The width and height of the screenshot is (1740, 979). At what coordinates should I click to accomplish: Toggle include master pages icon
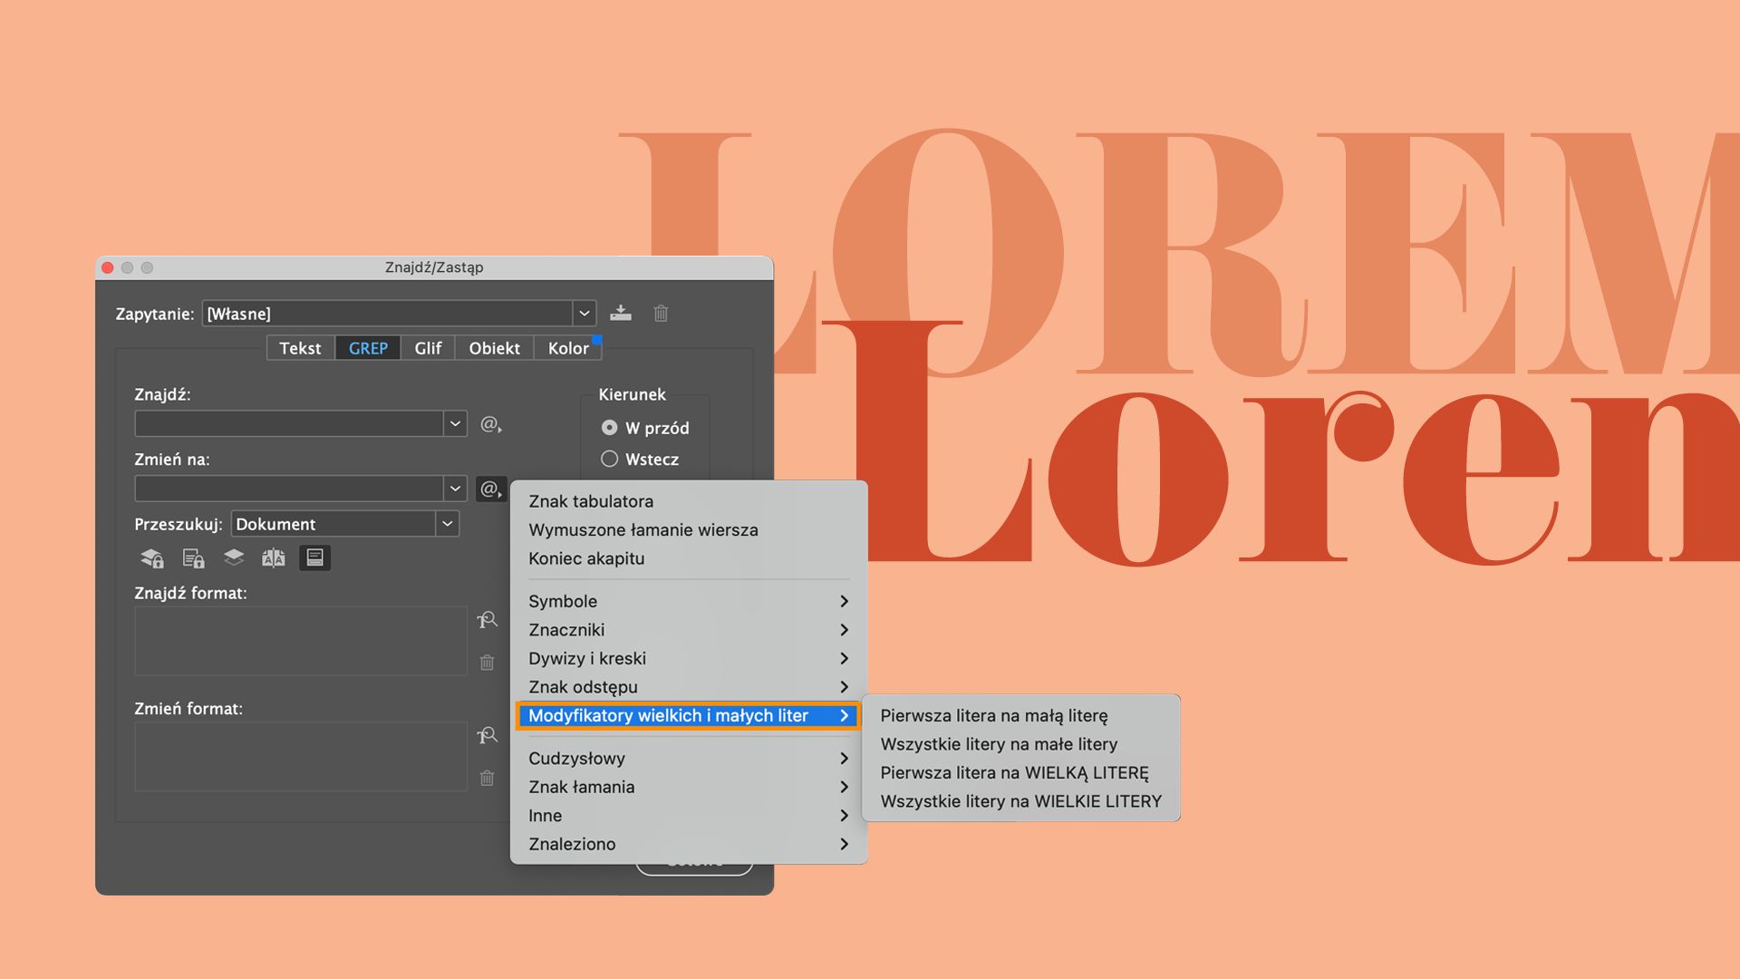(274, 558)
